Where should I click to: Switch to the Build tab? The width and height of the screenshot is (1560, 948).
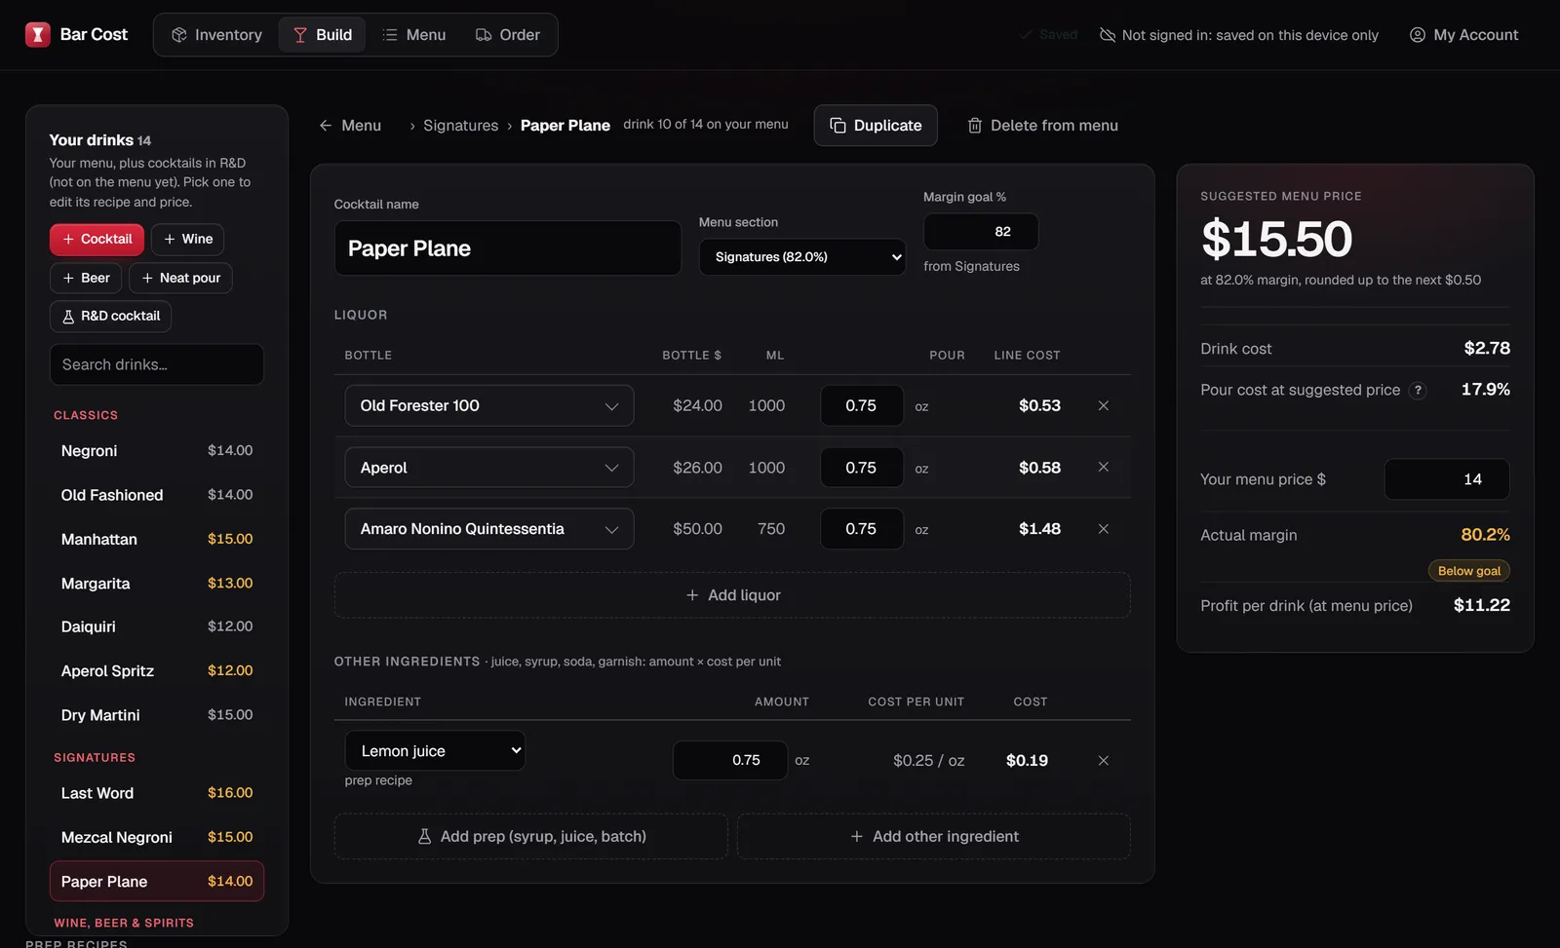click(323, 35)
